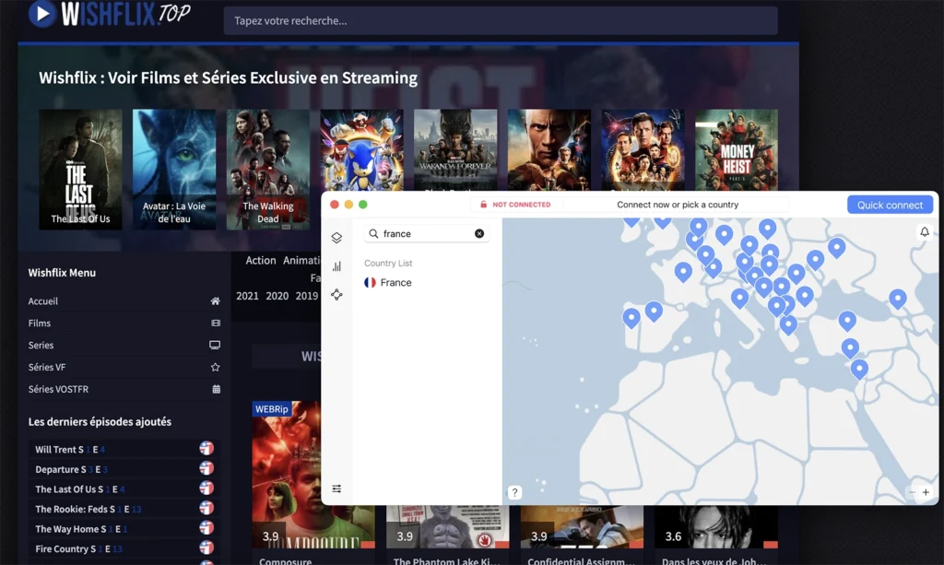
Task: Zoom out on the VPN map with minus
Action: click(x=912, y=492)
